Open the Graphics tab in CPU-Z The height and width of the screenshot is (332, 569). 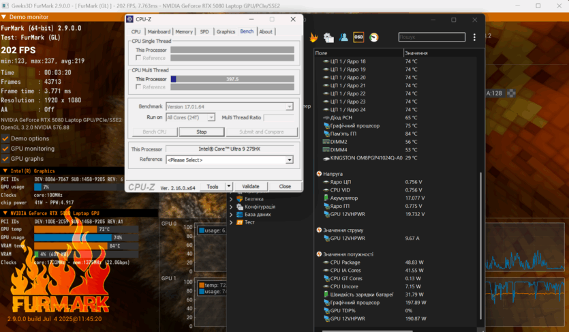226,31
